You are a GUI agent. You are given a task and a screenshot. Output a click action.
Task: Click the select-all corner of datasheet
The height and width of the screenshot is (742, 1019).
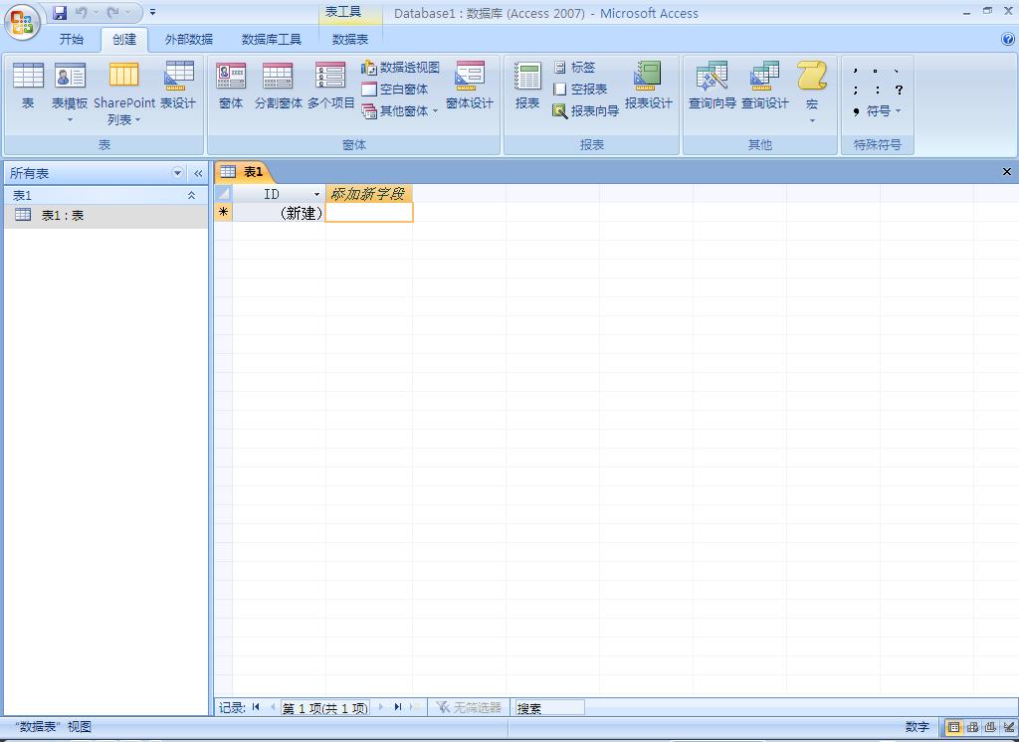[223, 194]
